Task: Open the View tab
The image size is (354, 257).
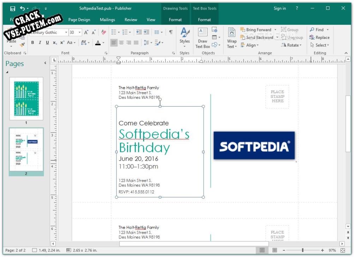Action: click(151, 20)
